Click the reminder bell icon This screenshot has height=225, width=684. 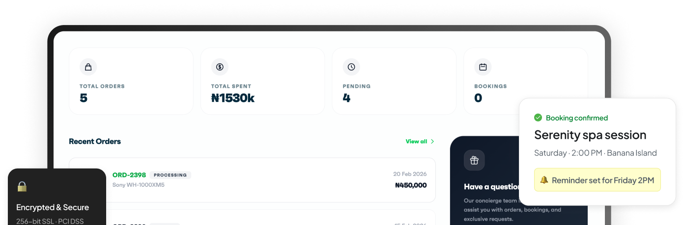(x=544, y=180)
